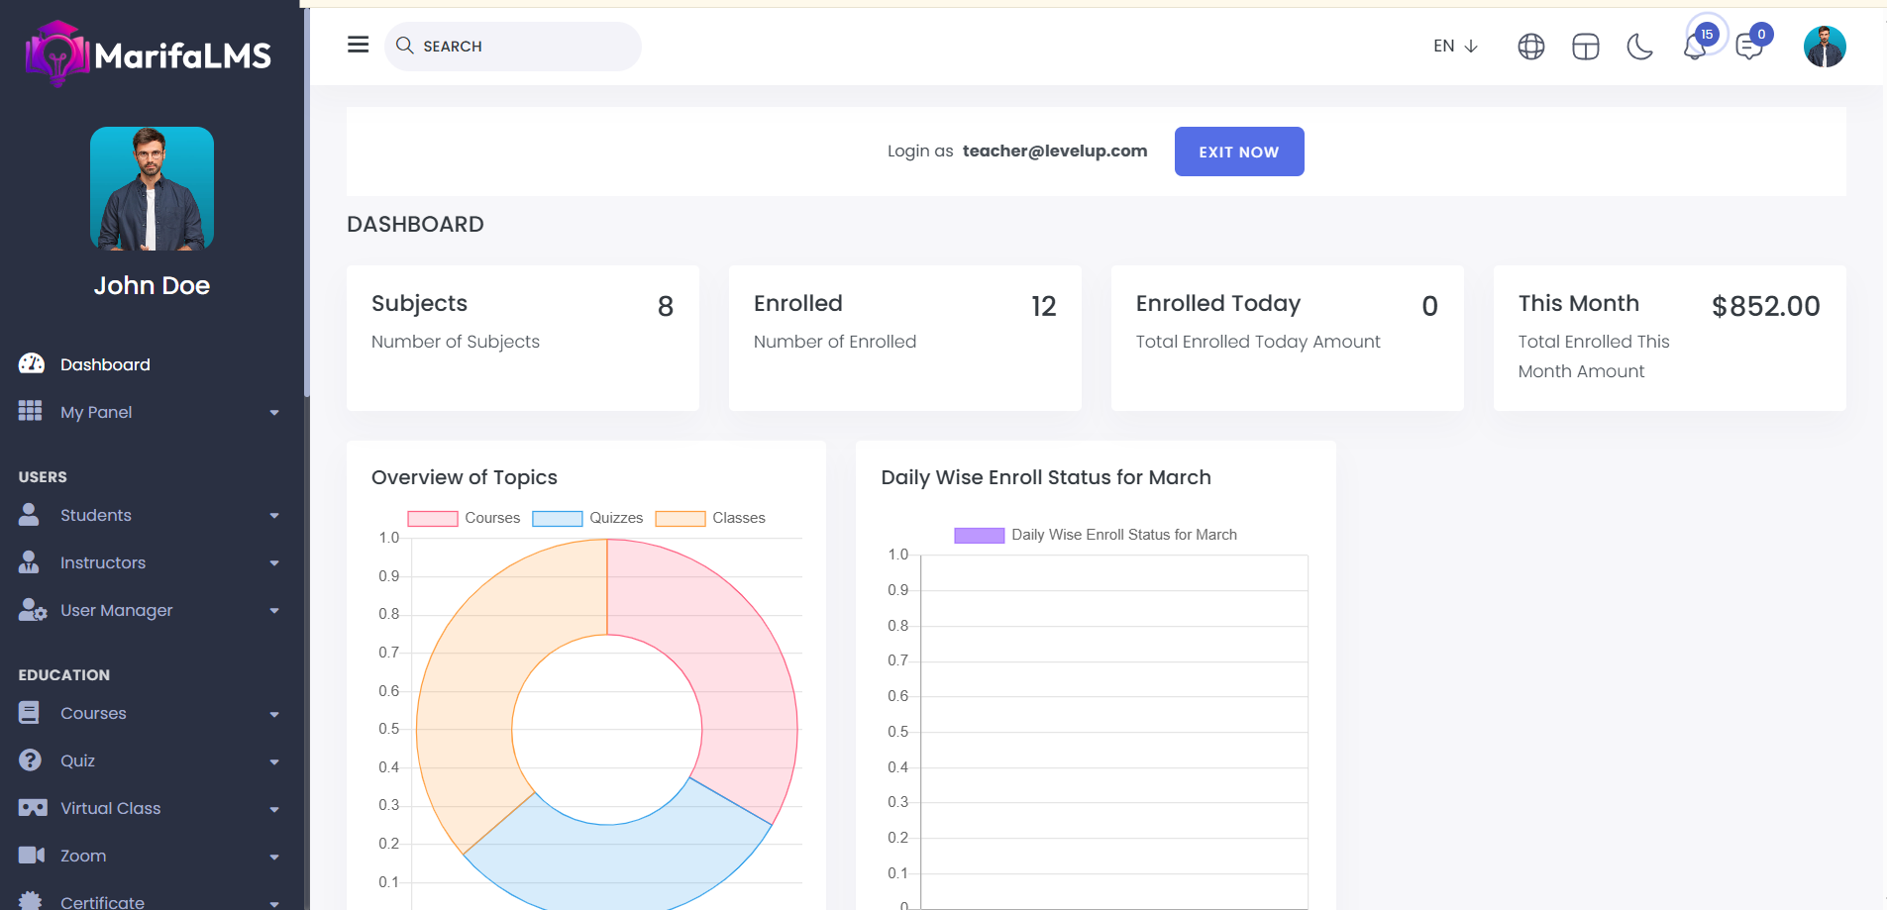The width and height of the screenshot is (1887, 910).
Task: Click the hamburger menu icon
Action: tap(358, 45)
